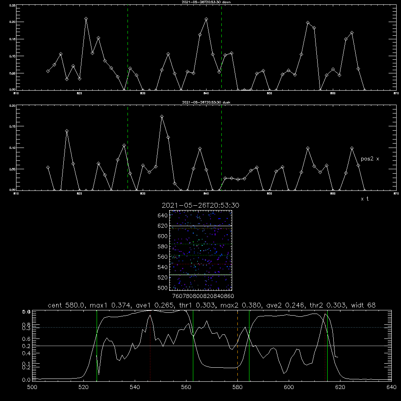
Task: Click the second green dashed line in the dawn plot
Action: pos(221,48)
